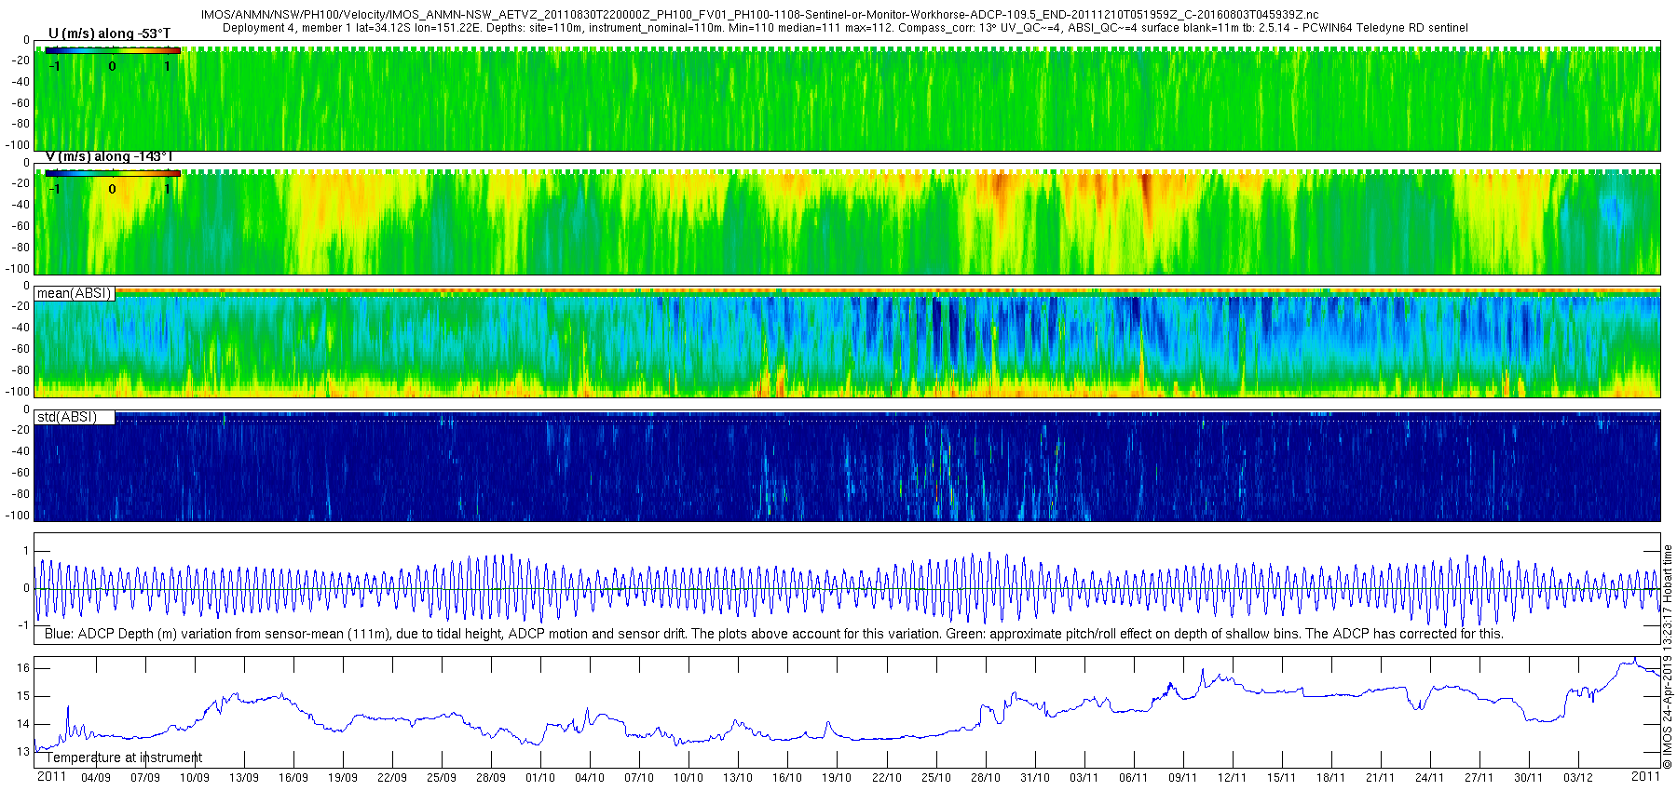
Task: Select the 04/09 date tick label
Action: click(96, 778)
